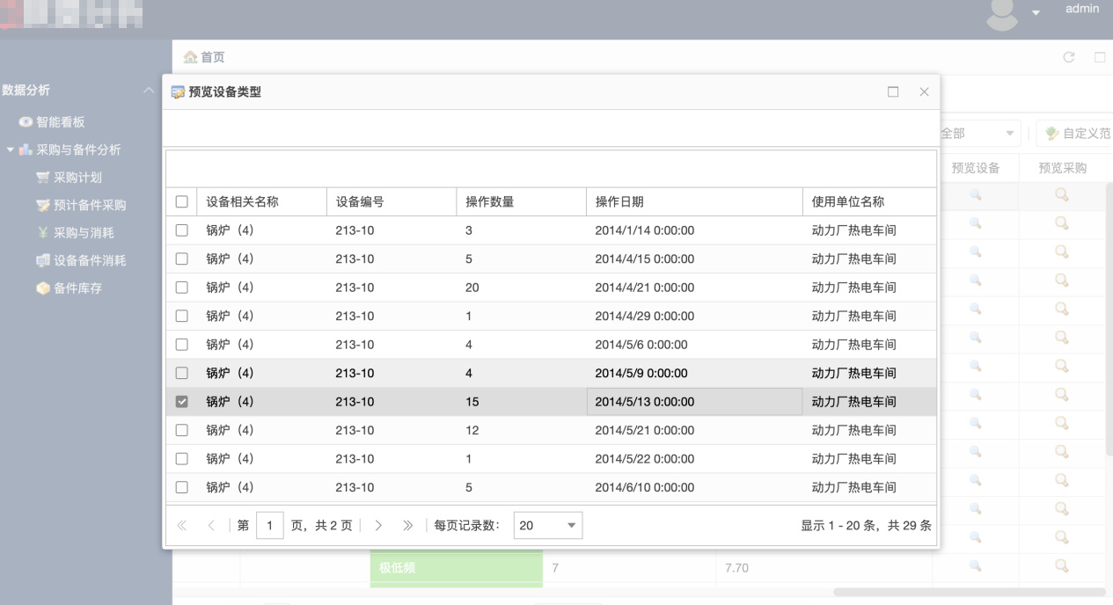
Task: Check the header select-all checkbox
Action: [182, 201]
